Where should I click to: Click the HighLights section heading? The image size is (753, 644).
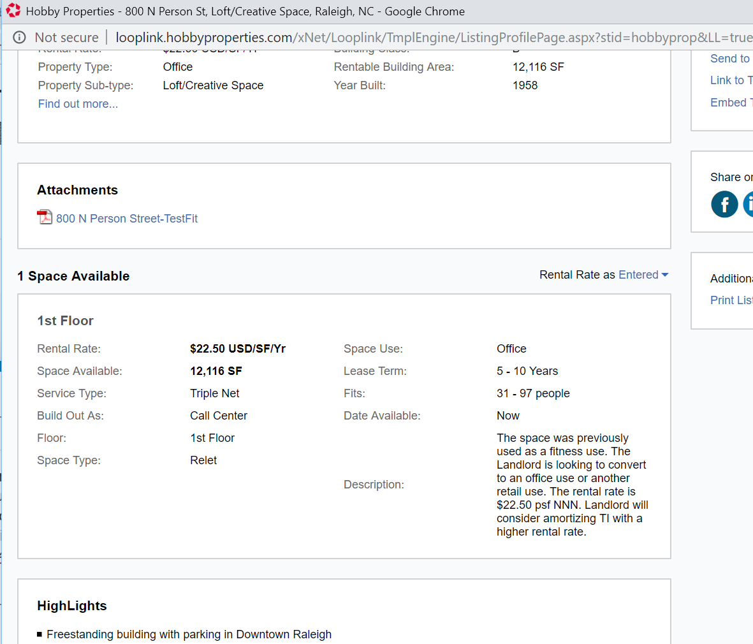tap(71, 606)
